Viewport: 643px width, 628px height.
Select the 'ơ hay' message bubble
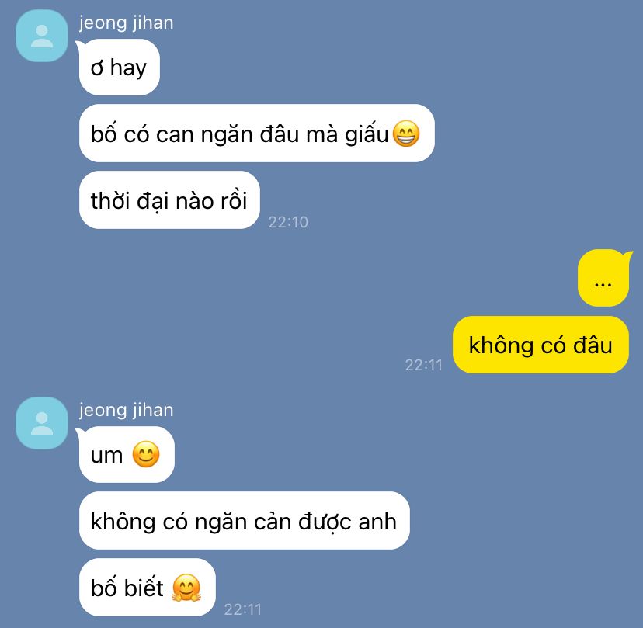pos(120,68)
